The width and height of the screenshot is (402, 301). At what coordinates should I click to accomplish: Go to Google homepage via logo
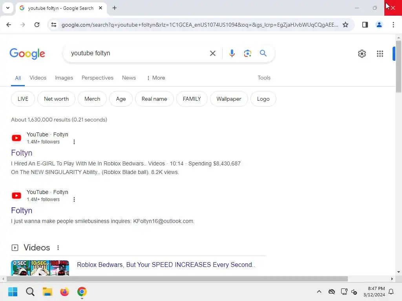[27, 53]
